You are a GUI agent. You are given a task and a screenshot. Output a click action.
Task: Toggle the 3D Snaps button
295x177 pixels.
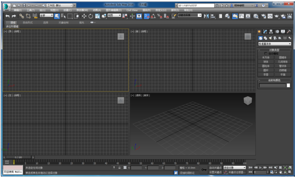coord(147,16)
